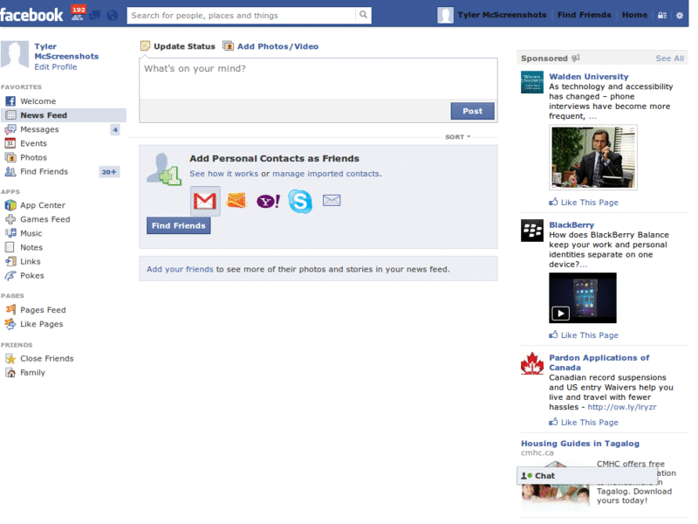The image size is (698, 524).
Task: Click the Messages count badge showing 4
Action: click(x=115, y=129)
